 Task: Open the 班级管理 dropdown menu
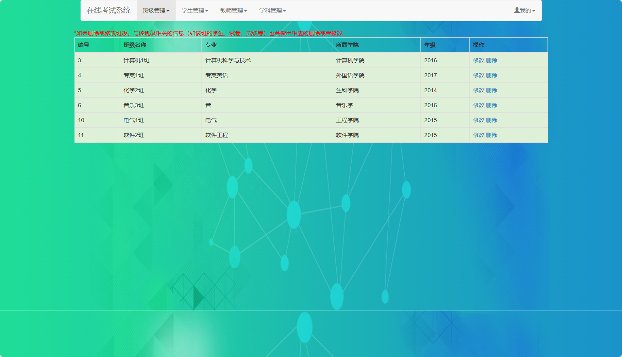click(156, 10)
